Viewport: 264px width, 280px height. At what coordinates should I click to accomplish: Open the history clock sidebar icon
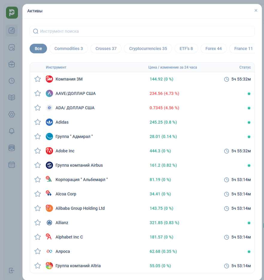[12, 81]
